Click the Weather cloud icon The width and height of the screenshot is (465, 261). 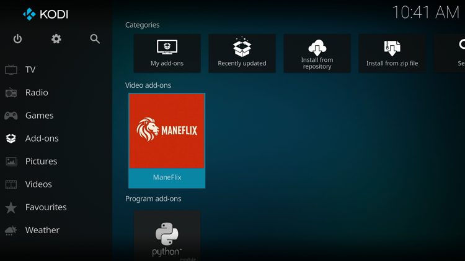pos(11,230)
